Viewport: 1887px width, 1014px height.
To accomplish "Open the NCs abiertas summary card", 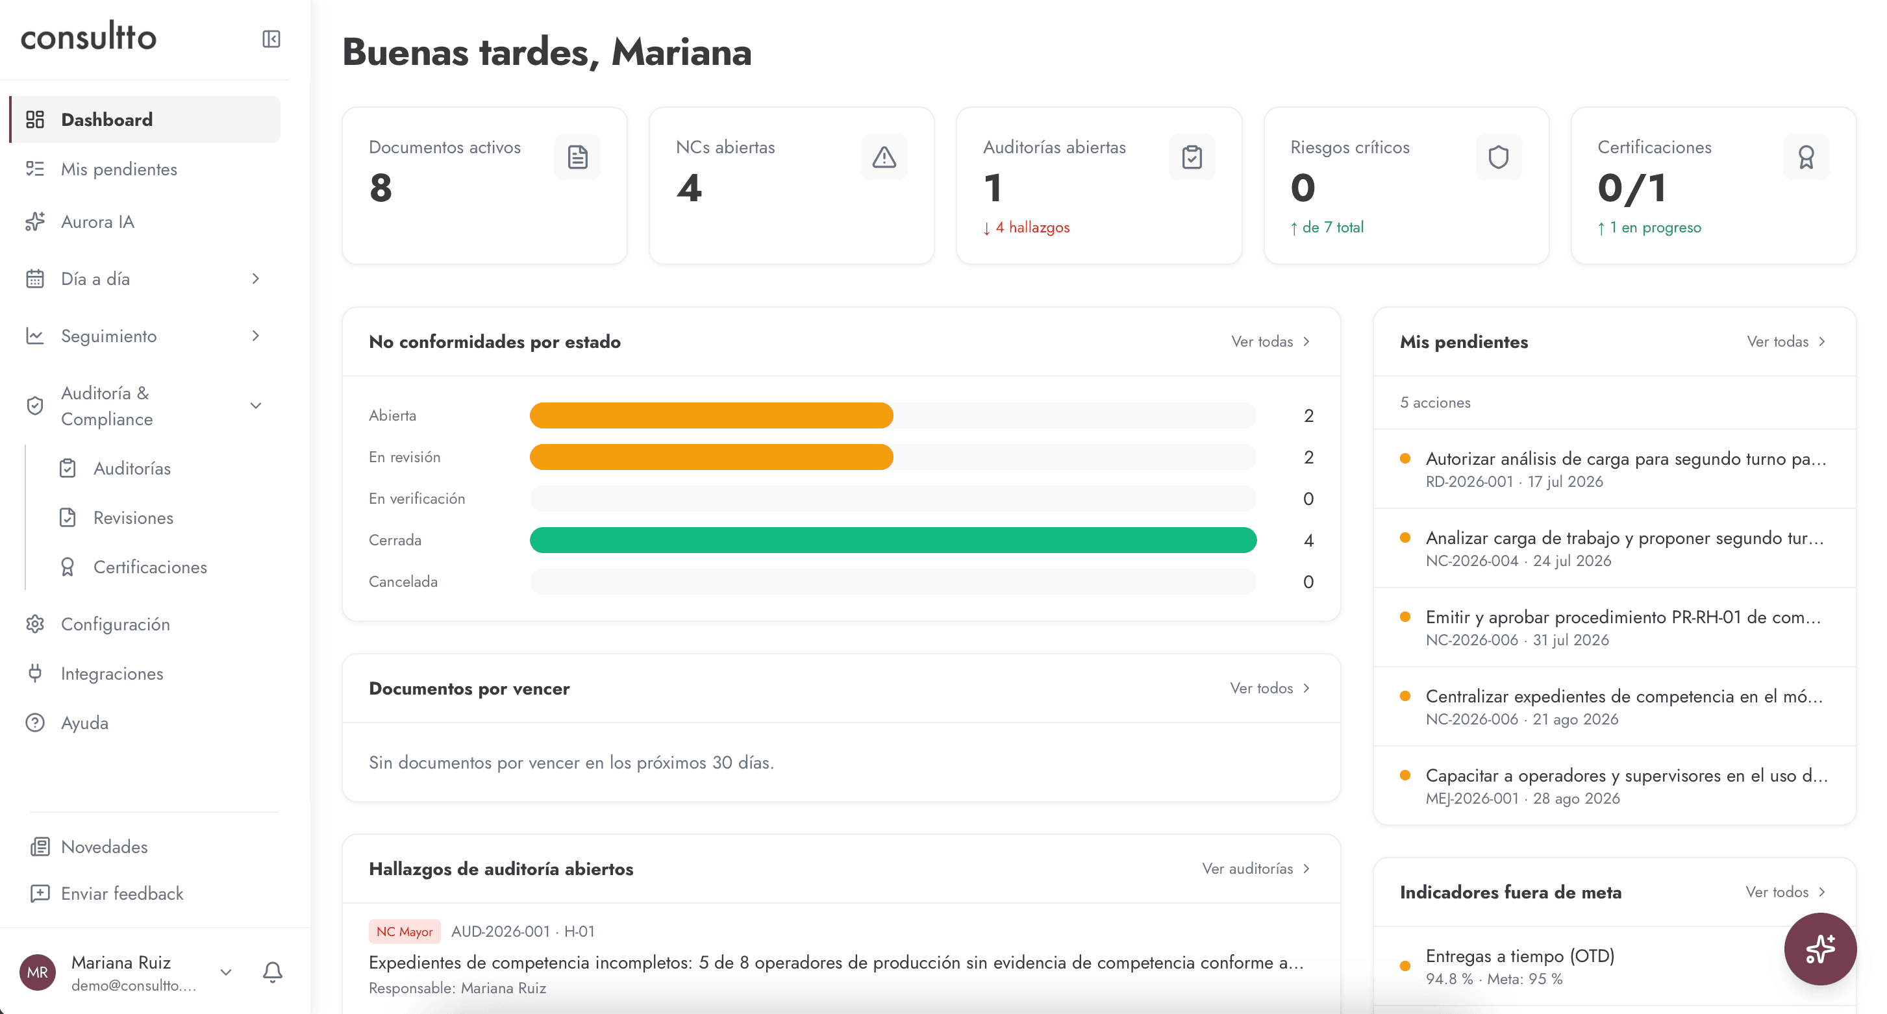I will pos(791,185).
